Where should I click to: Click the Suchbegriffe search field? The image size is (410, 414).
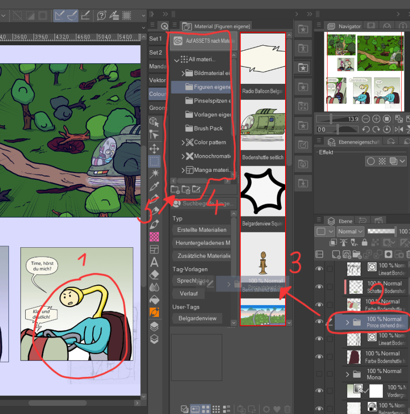[204, 204]
